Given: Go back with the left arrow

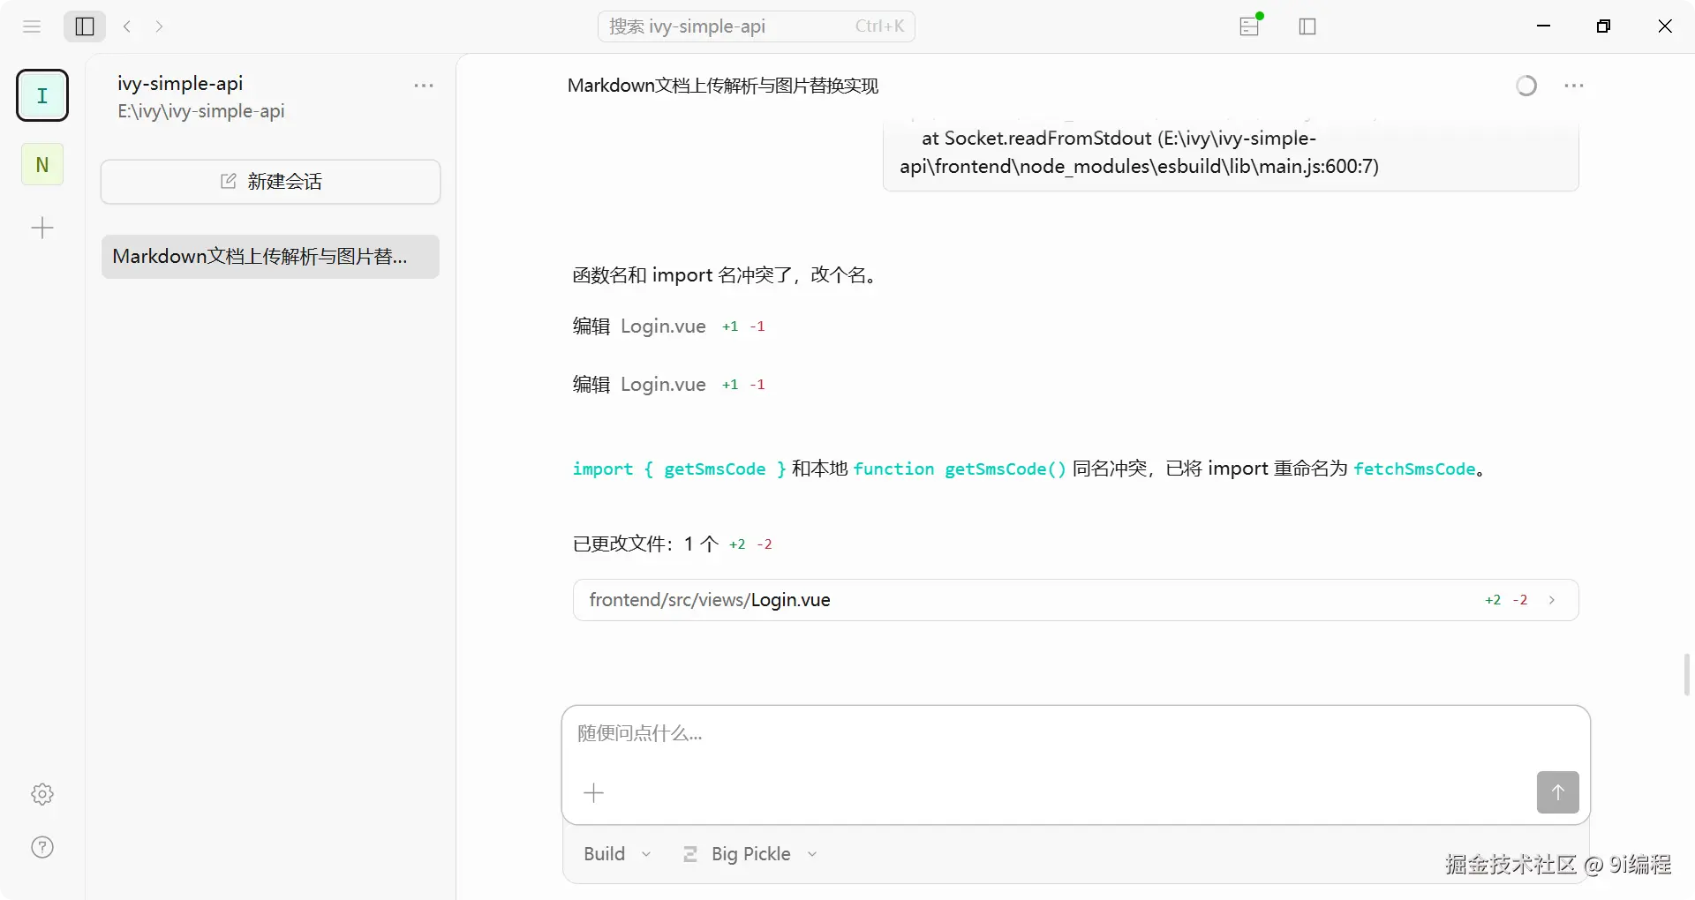Looking at the screenshot, I should tap(127, 26).
